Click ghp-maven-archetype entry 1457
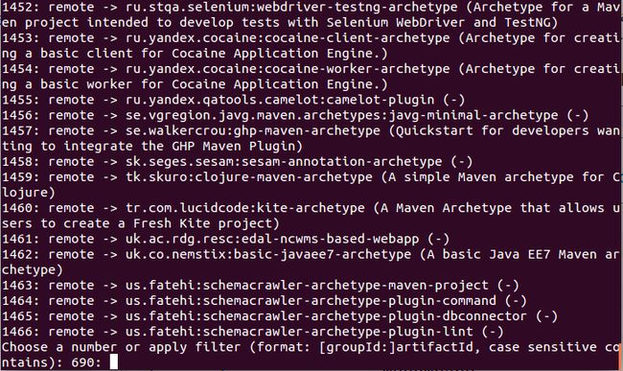The image size is (623, 371). pyautogui.click(x=253, y=131)
